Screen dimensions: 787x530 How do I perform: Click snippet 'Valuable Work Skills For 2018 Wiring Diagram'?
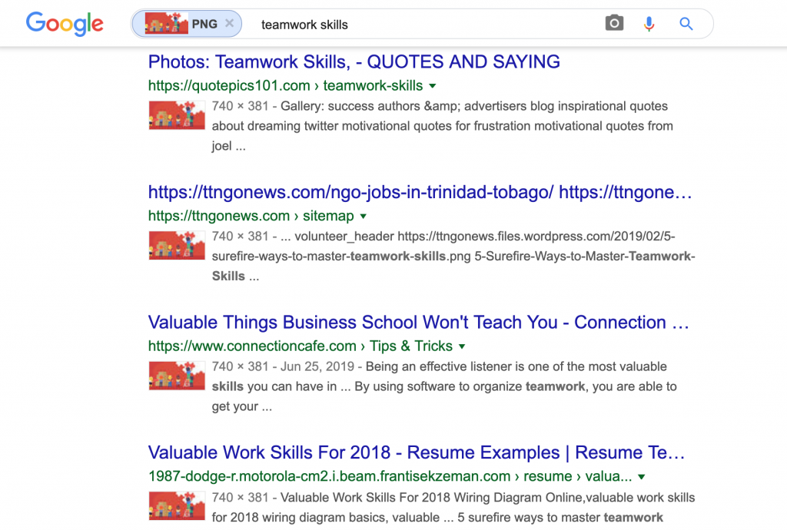(453, 508)
